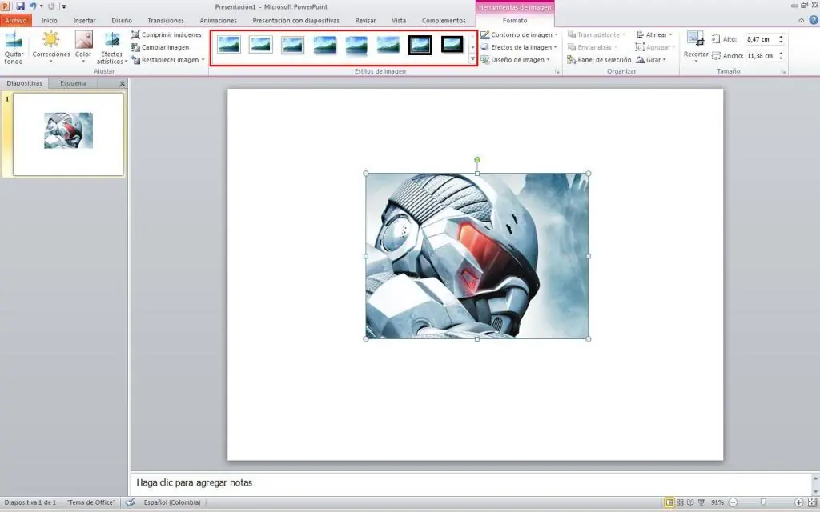
Task: Close the slides pane
Action: [x=123, y=83]
